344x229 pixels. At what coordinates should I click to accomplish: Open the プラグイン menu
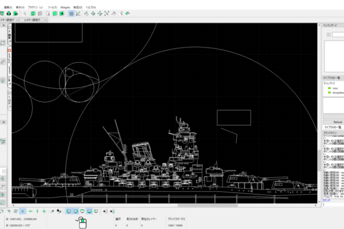pos(35,7)
